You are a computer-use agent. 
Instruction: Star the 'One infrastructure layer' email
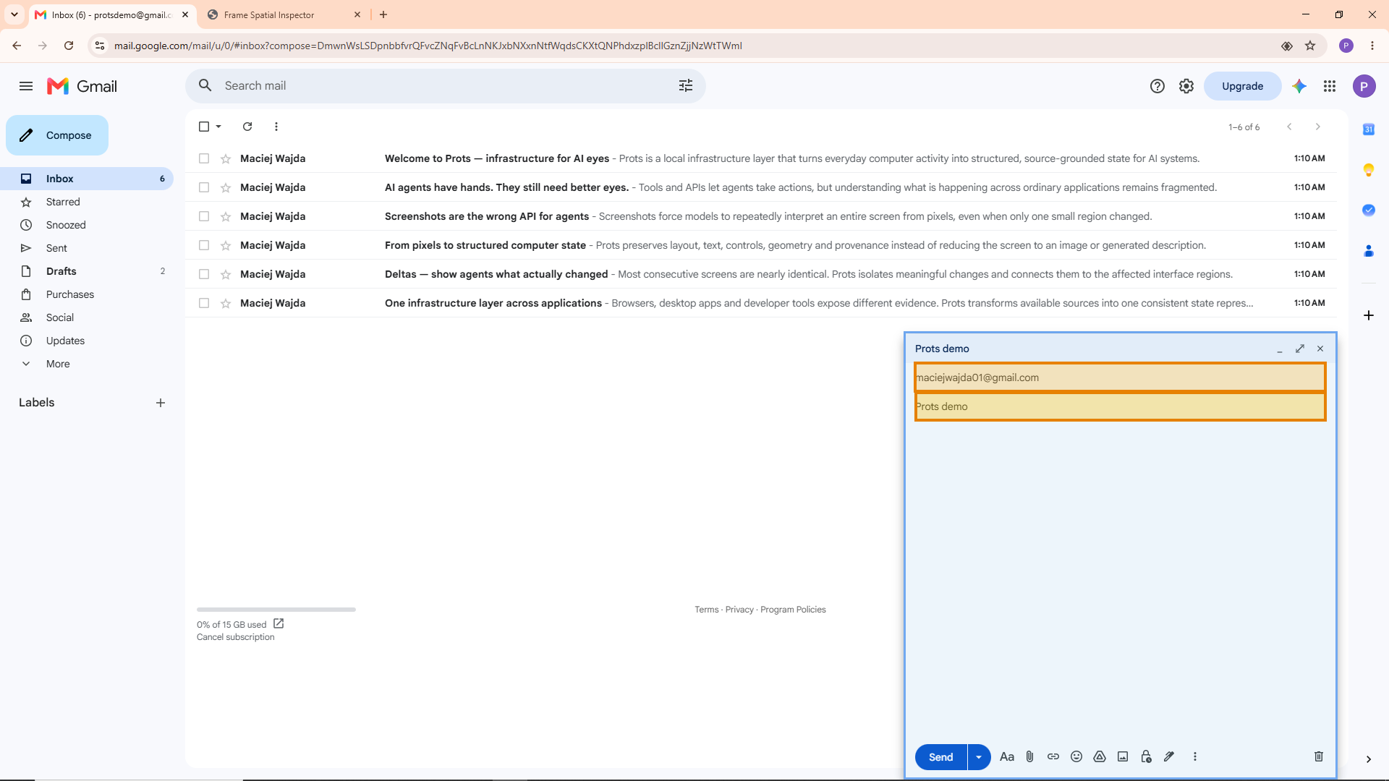(x=226, y=303)
